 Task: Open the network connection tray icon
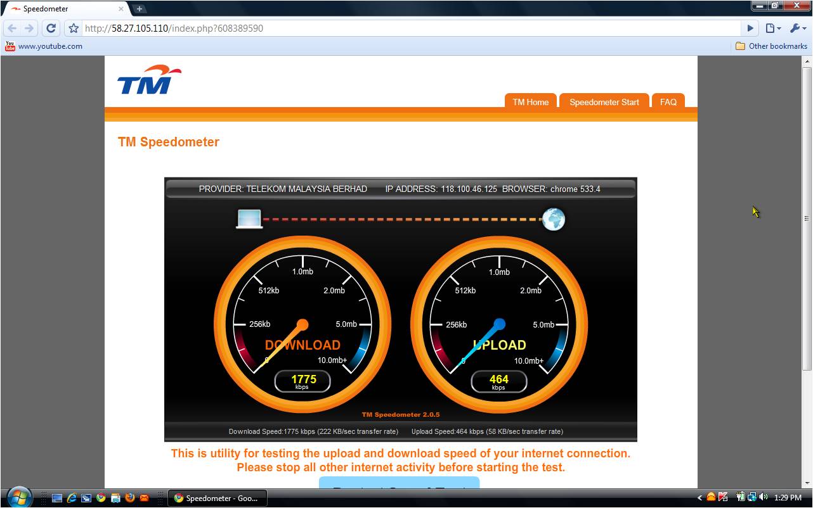[751, 498]
